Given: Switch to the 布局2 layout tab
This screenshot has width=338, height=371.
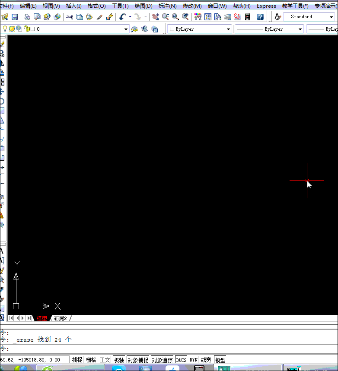Looking at the screenshot, I should click(60, 318).
